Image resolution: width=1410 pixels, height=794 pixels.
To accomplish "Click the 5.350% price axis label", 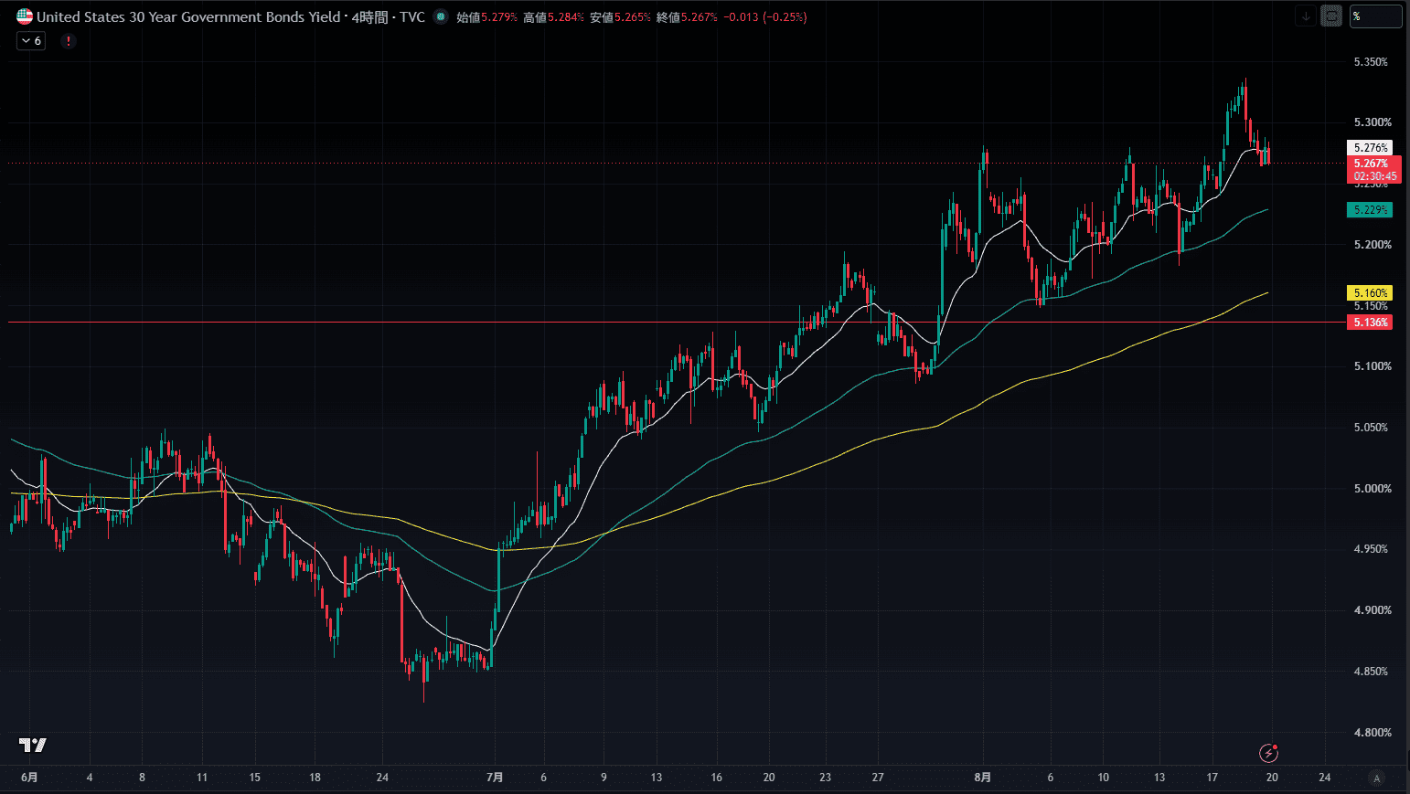I will 1371,62.
